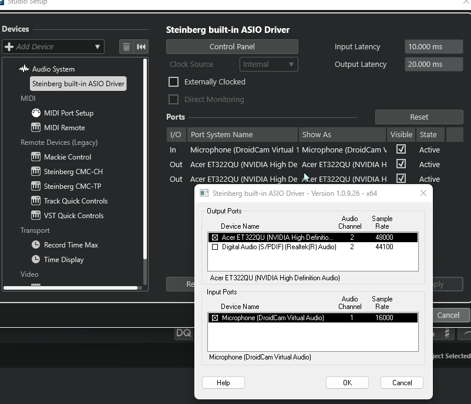This screenshot has height=404, width=471.
Task: Uncheck Acer ET322QU output port checkbox
Action: (x=215, y=237)
